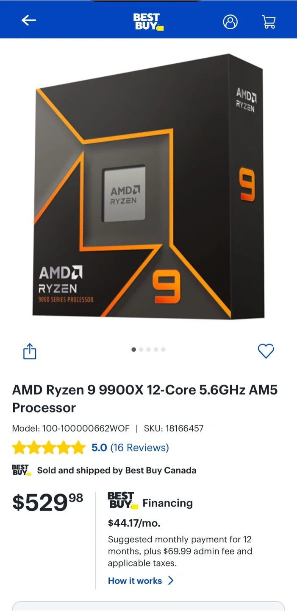Screen dimensions: 297x611
Task: Select the second image carousel dot
Action: [x=141, y=350]
